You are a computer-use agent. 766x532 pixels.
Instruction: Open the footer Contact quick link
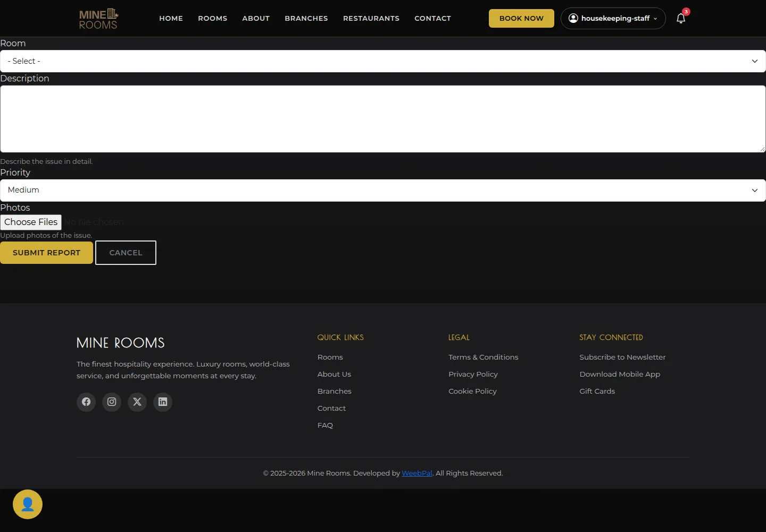(331, 408)
